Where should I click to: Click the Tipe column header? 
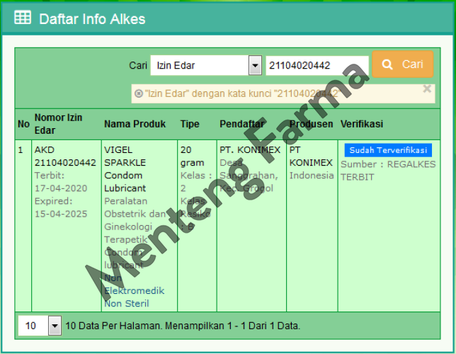pos(190,124)
